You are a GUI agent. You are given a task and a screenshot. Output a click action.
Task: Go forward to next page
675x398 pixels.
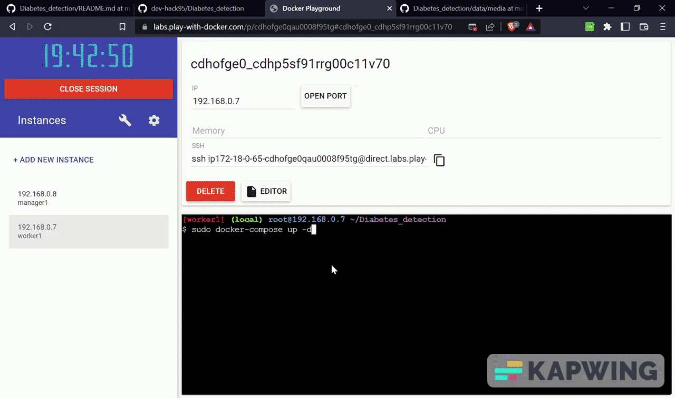tap(30, 27)
